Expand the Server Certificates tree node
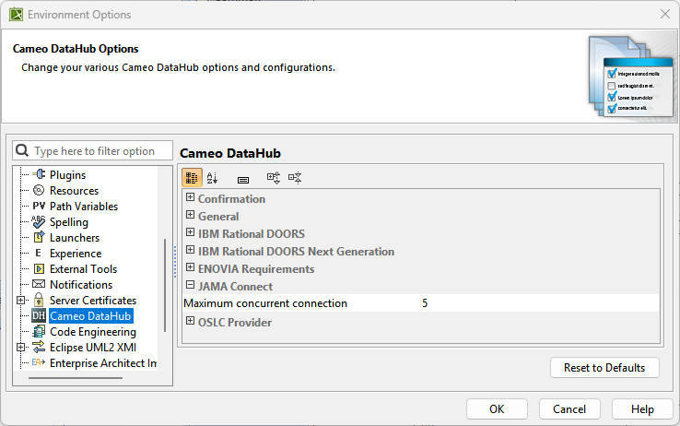This screenshot has width=680, height=426. point(21,301)
